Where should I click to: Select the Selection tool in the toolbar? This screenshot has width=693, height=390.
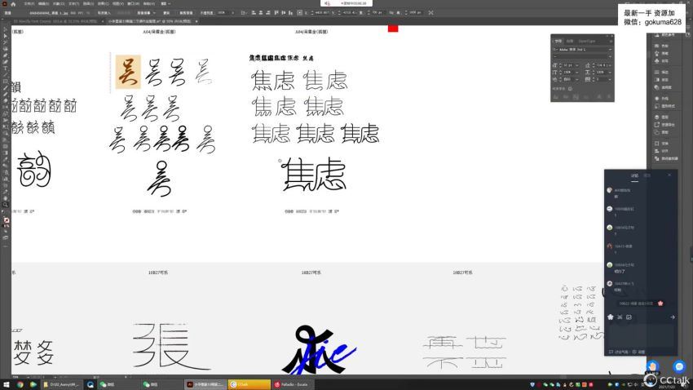[5, 29]
